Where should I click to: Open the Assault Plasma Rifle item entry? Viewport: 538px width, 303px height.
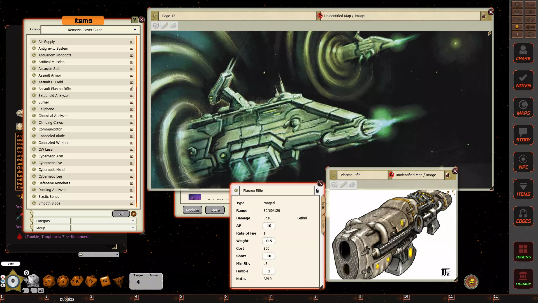82,89
